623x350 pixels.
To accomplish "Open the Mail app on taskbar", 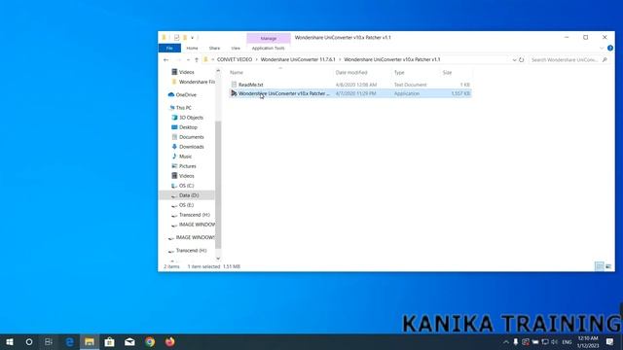I will click(x=129, y=341).
